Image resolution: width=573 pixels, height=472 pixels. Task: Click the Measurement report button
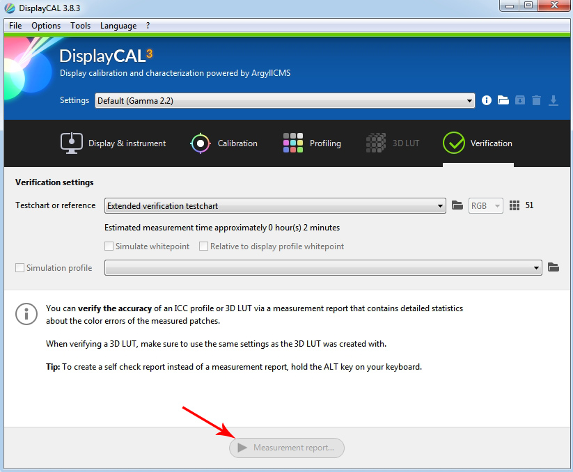[287, 448]
